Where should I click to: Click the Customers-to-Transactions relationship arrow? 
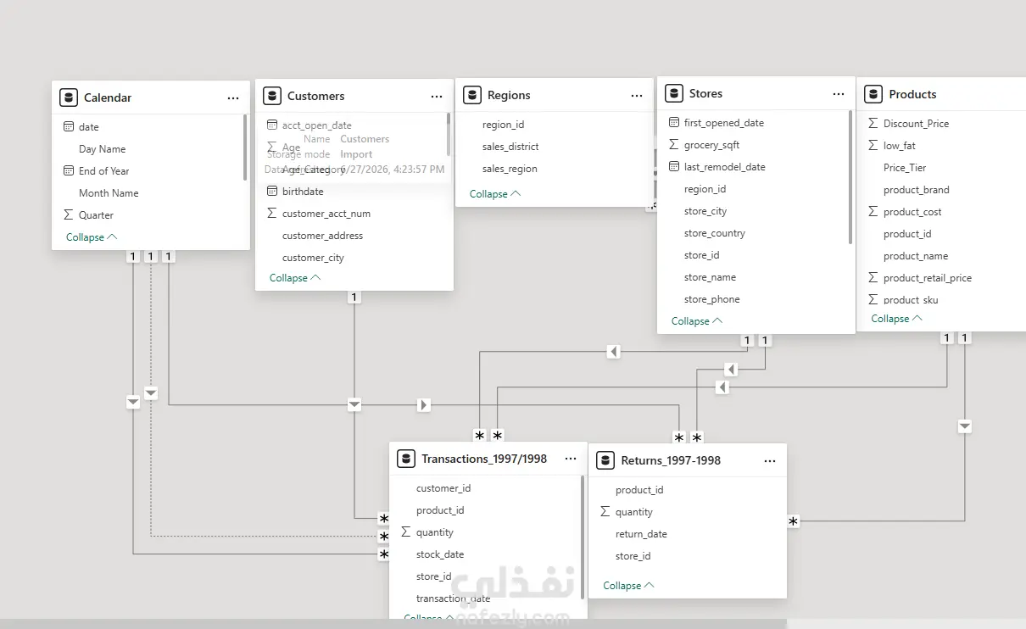click(x=354, y=405)
